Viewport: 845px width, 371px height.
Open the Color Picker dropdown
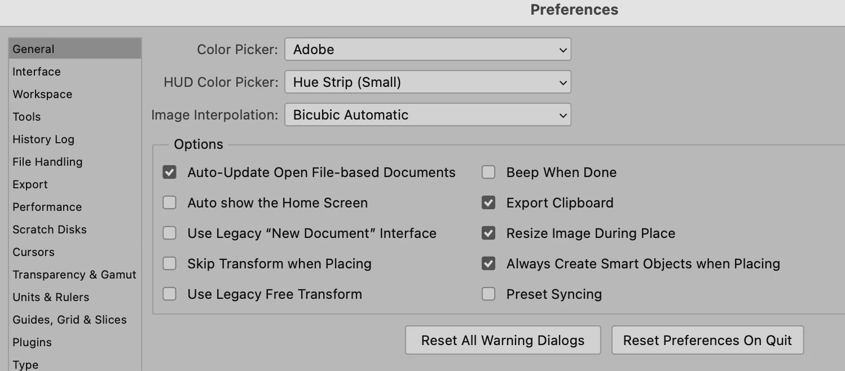pyautogui.click(x=428, y=50)
